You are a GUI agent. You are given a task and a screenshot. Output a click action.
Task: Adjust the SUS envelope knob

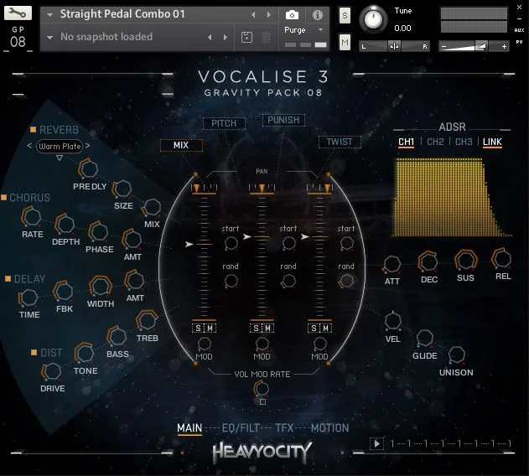[x=465, y=260]
